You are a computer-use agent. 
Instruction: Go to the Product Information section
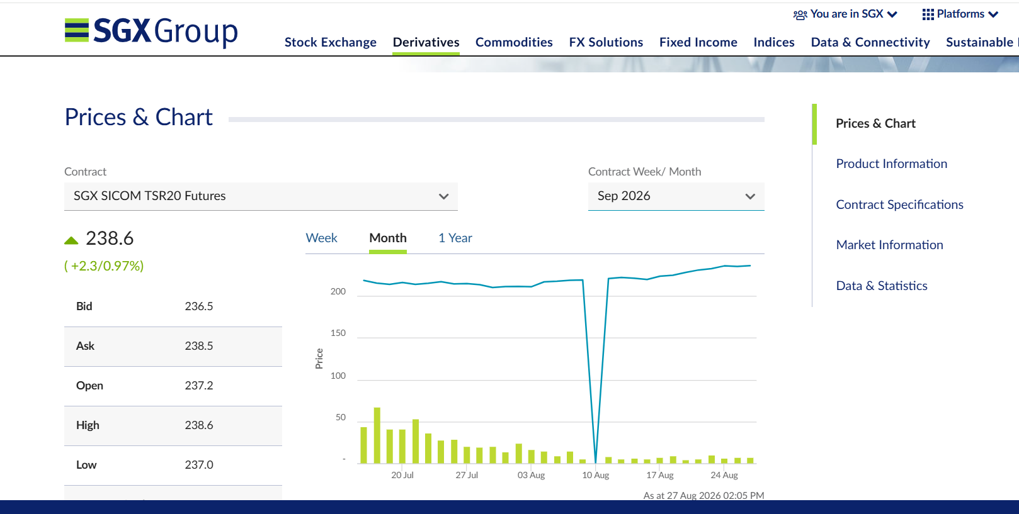891,164
